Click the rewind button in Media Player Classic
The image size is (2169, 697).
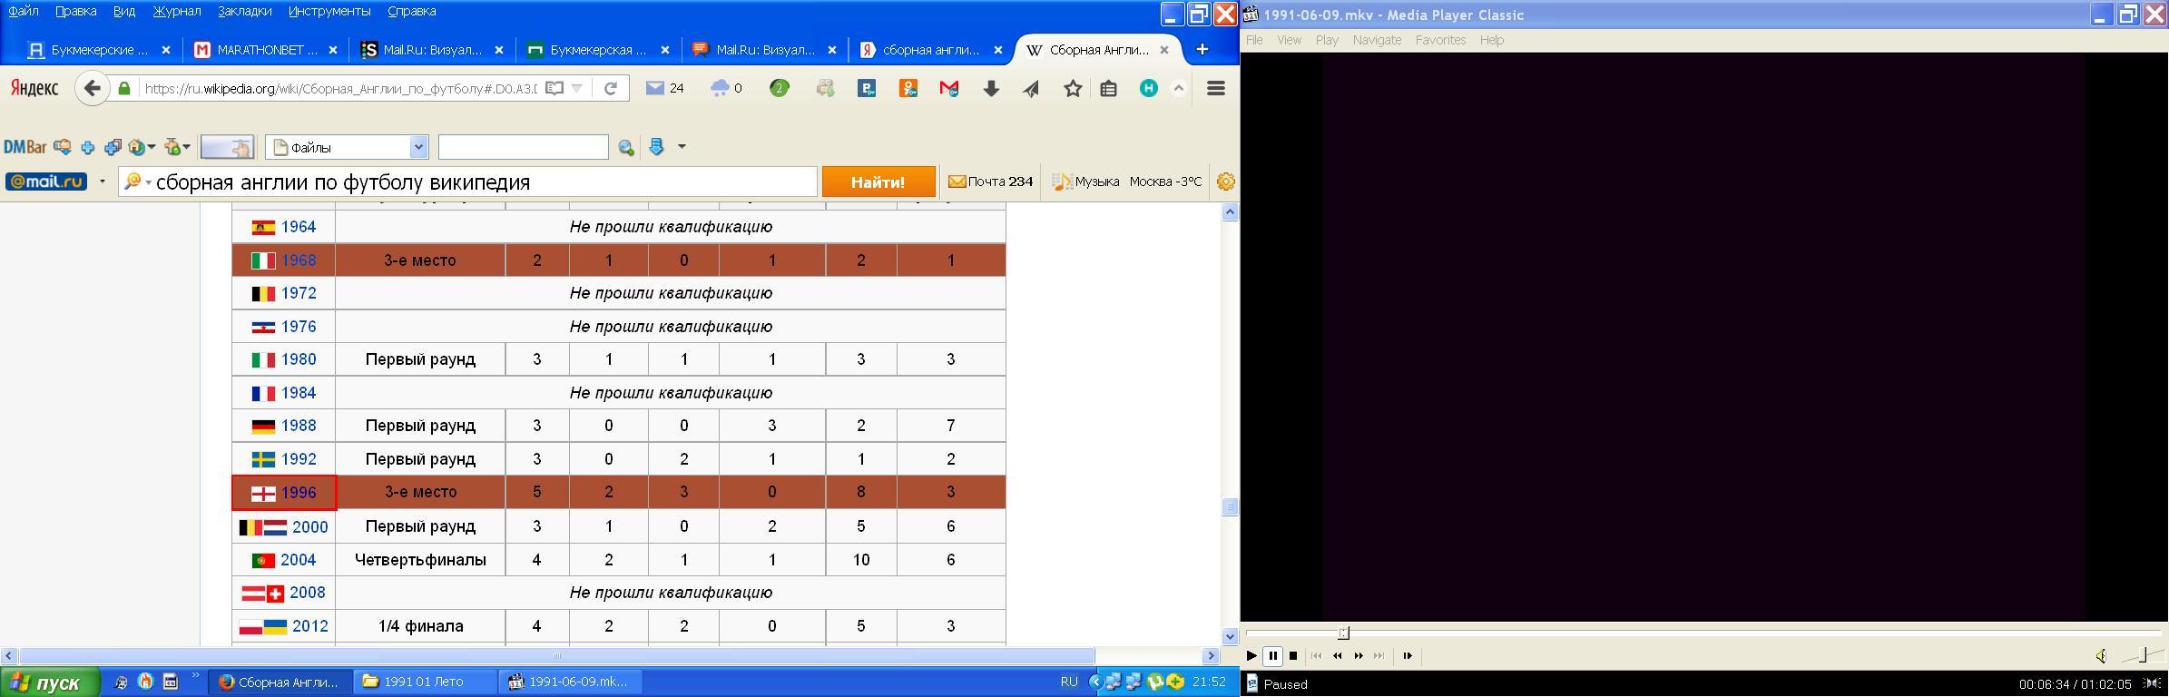point(1338,655)
